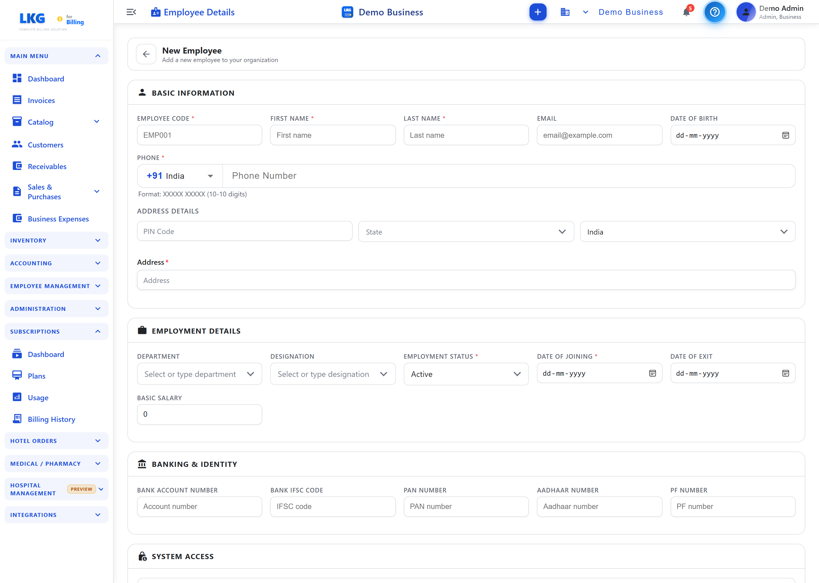The width and height of the screenshot is (819, 583).
Task: Open the +91 India country code dropdown
Action: pos(180,176)
